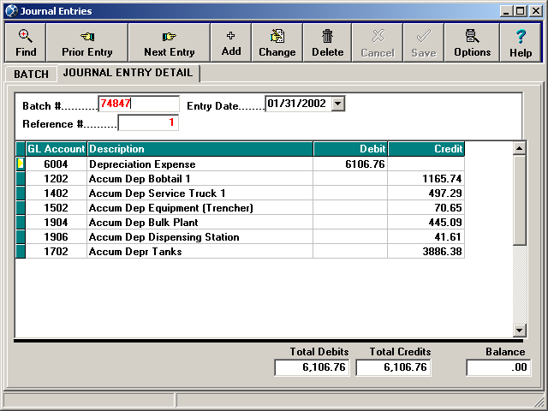548x411 pixels.
Task: Select the Depreciation Expense row marker
Action: (21, 164)
